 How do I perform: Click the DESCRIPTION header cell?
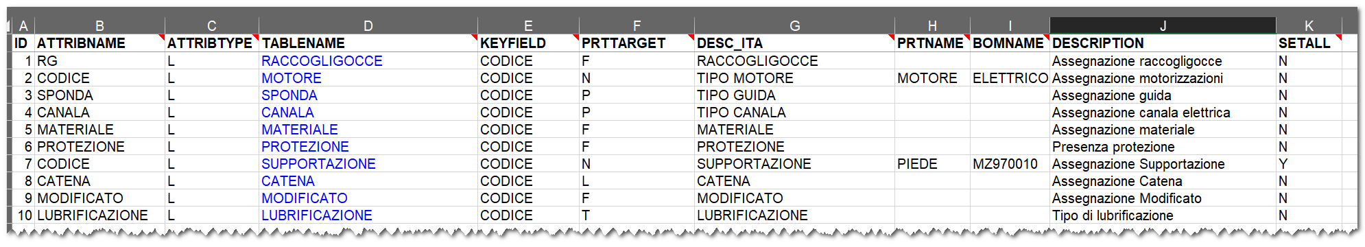(1163, 43)
